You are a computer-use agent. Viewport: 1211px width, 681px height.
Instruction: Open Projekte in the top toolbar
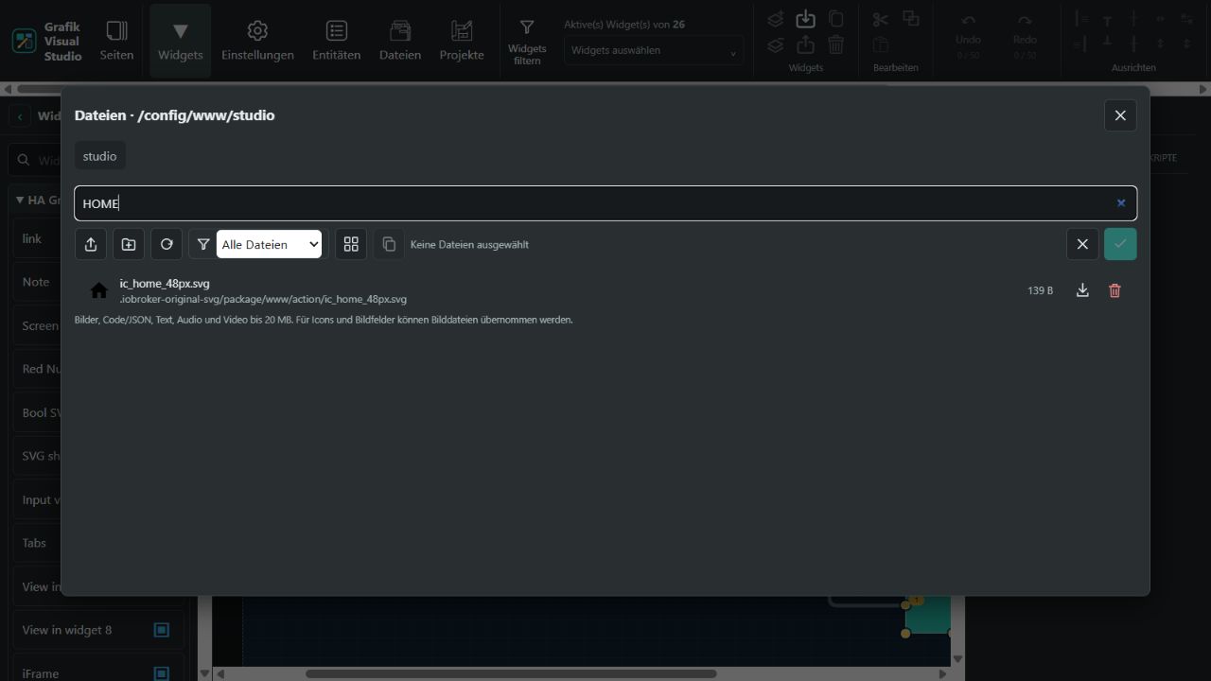462,41
